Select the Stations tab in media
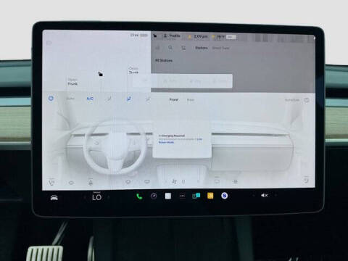 [202, 48]
